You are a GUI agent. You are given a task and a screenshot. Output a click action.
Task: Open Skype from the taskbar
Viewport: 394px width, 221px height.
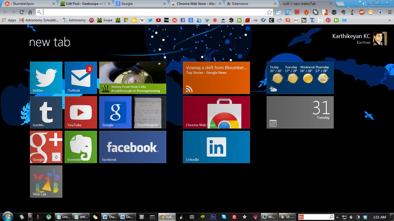(x=224, y=217)
